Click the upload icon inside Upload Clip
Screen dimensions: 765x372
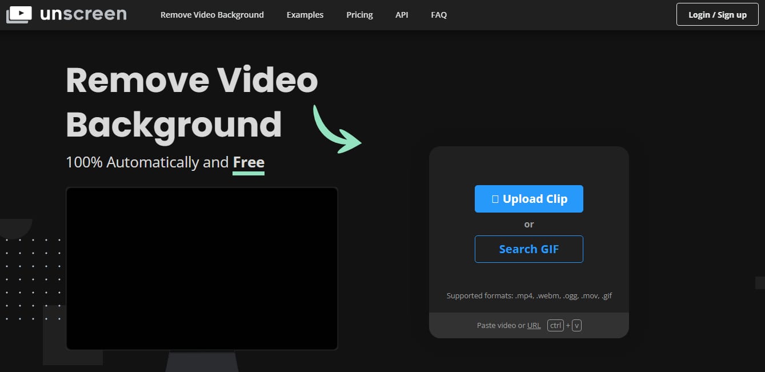[496, 198]
